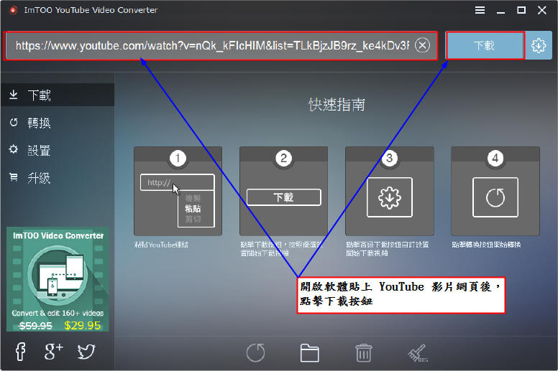Viewport: 558px width, 371px height.
Task: Switch to 轉換 convert tab
Action: (x=40, y=123)
